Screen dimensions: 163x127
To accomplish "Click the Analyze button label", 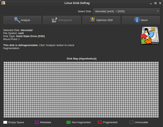I will pyautogui.click(x=25, y=20).
